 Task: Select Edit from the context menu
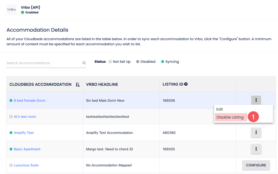point(220,109)
